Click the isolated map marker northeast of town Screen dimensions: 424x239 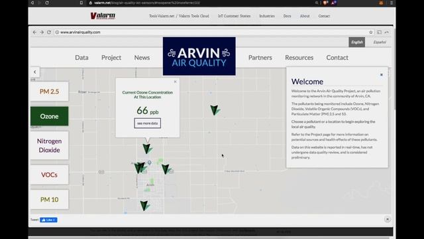[x=215, y=110]
